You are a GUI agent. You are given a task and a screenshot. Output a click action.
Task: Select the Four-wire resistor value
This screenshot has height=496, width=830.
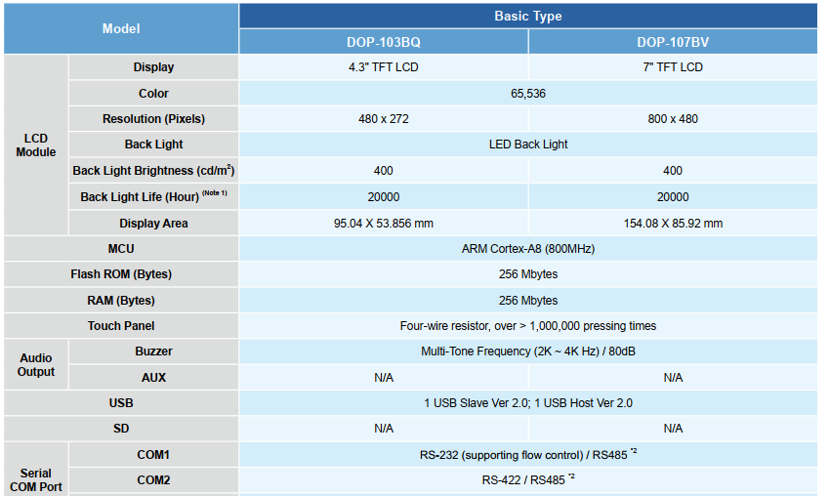click(527, 325)
